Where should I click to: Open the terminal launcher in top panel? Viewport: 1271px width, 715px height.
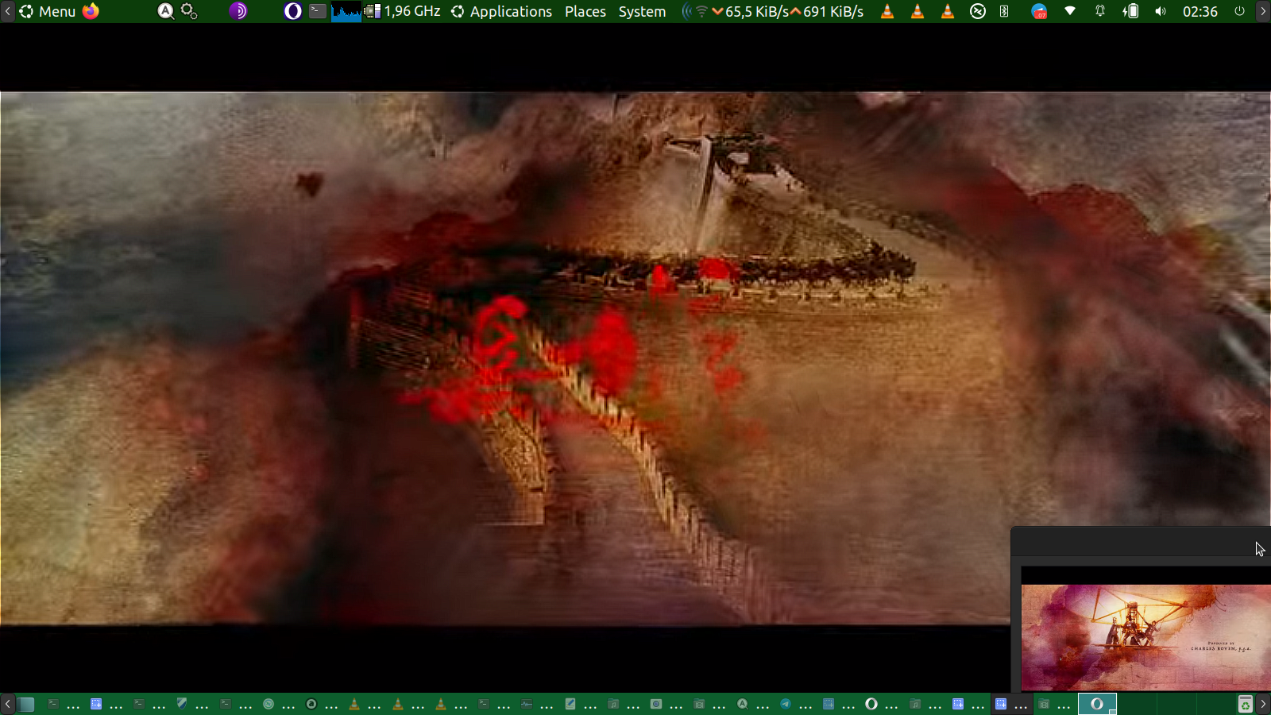[317, 11]
